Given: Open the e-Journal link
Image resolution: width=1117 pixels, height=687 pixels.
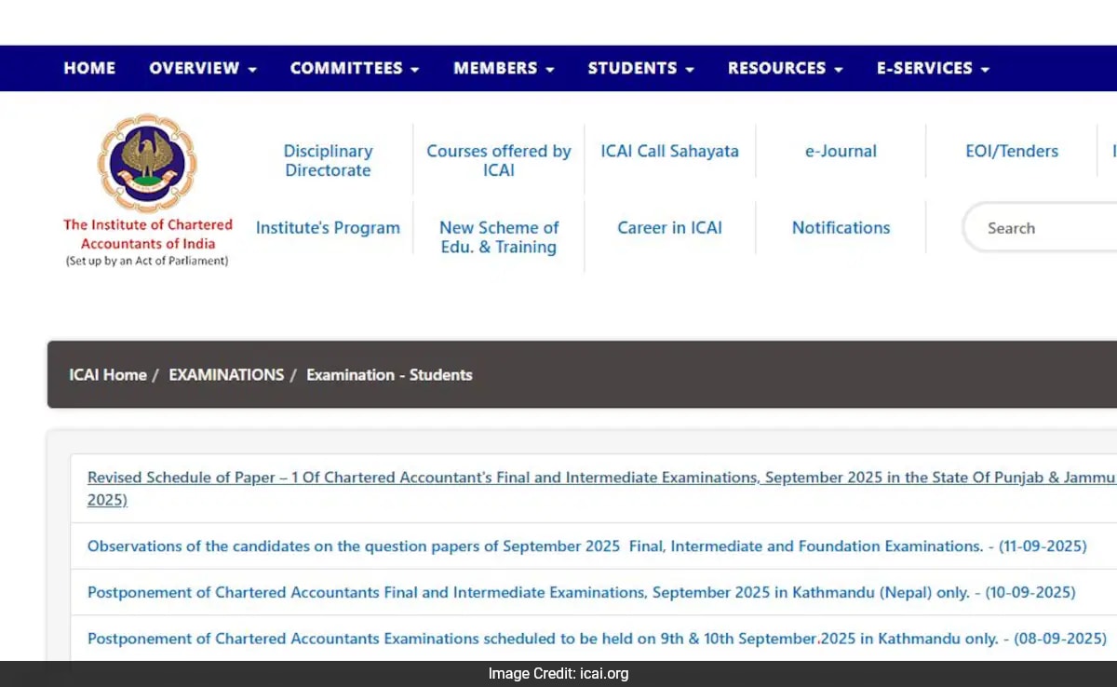Looking at the screenshot, I should coord(841,151).
